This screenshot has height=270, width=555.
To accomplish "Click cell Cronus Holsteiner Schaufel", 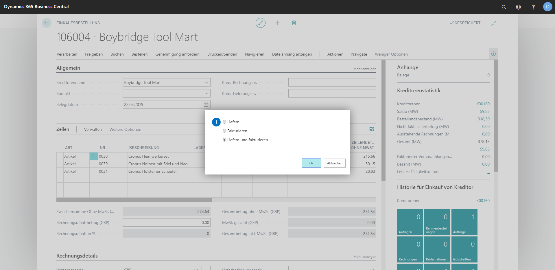I will point(160,171).
